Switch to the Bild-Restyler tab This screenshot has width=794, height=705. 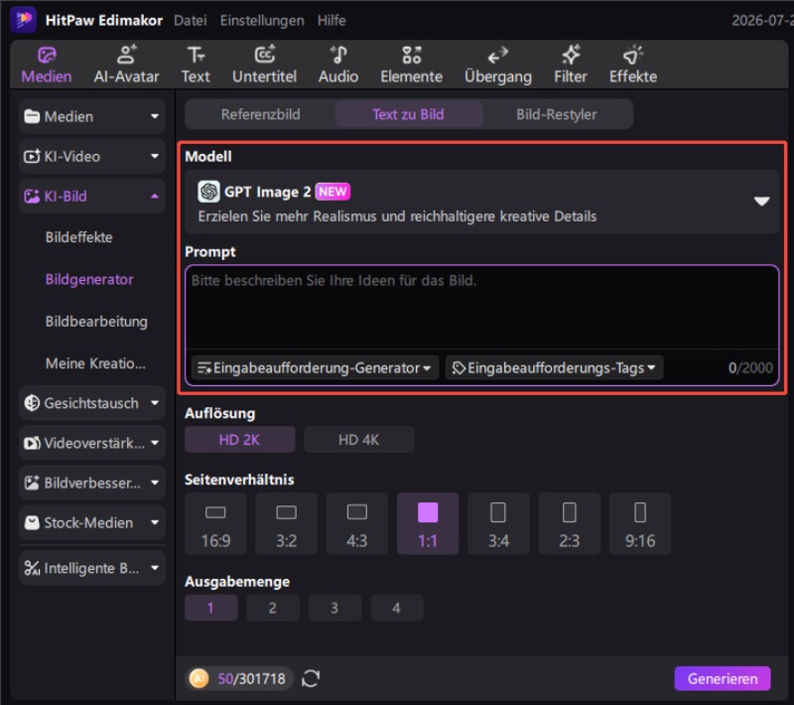[x=557, y=114]
